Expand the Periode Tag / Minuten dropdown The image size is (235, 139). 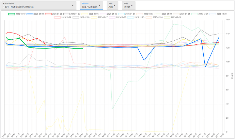click(x=91, y=5)
